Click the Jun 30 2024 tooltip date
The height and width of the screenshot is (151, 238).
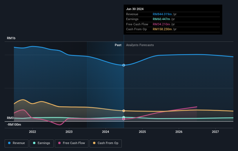[x=135, y=9]
